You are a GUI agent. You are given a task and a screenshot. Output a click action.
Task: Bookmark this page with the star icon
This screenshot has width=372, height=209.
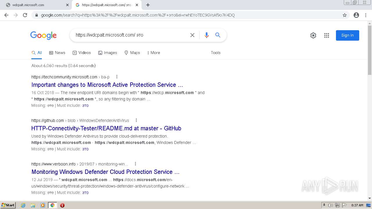(x=345, y=15)
